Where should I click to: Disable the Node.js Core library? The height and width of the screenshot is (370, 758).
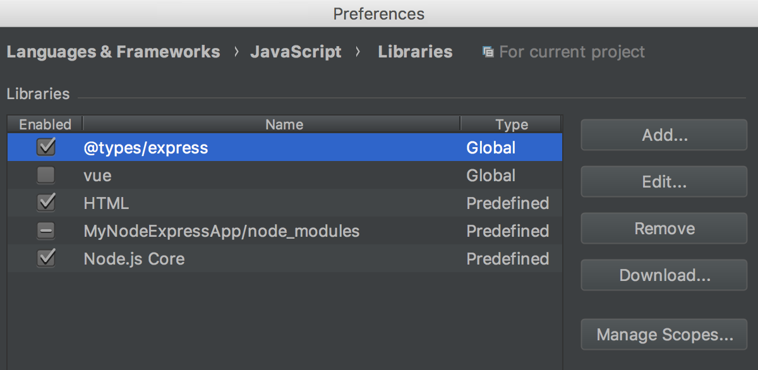(x=45, y=258)
